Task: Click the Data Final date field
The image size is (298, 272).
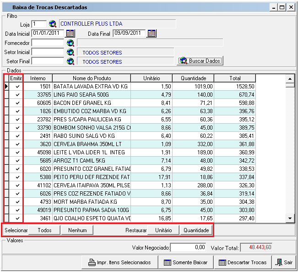Action: point(129,33)
